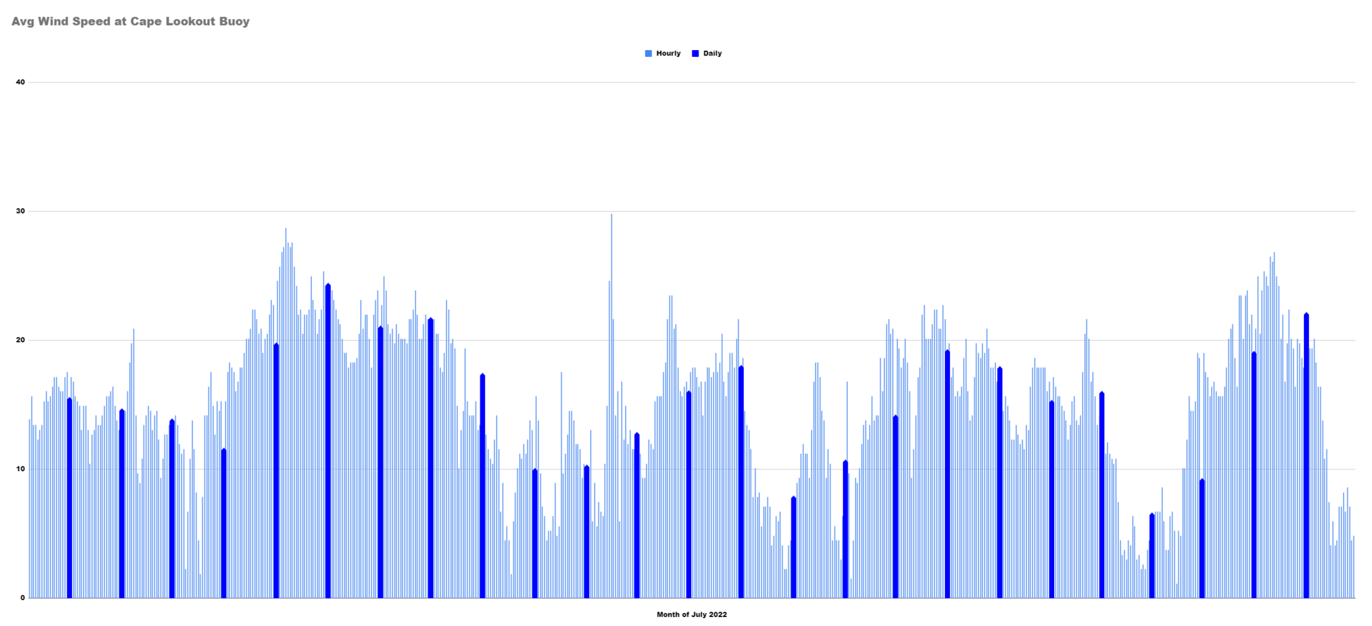This screenshot has width=1372, height=626.
Task: Click the Month of July 2022 axis label
Action: (x=690, y=614)
